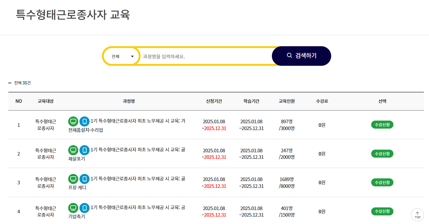Click the 과정명 column header
The image size is (429, 224).
(x=129, y=101)
